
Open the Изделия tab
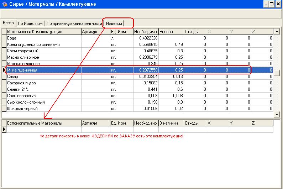(x=114, y=23)
